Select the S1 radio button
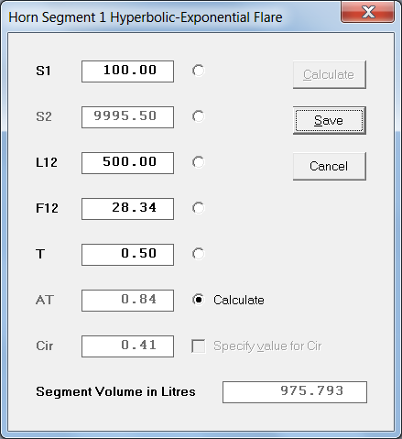Viewport: 402px width, 439px height. coord(198,71)
